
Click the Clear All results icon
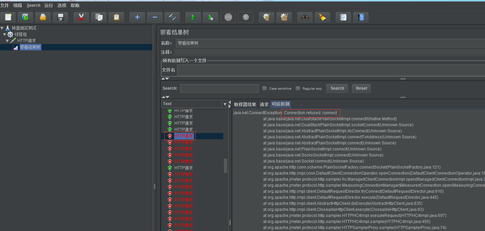284,17
